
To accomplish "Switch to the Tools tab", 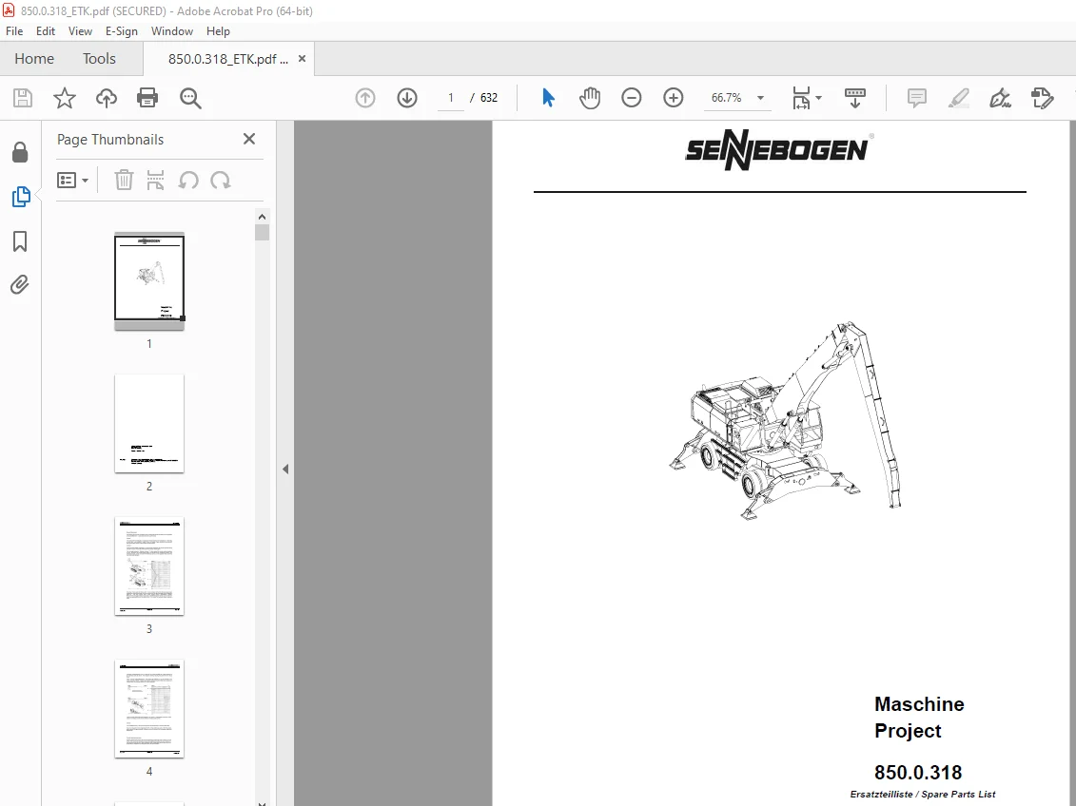I will (100, 59).
